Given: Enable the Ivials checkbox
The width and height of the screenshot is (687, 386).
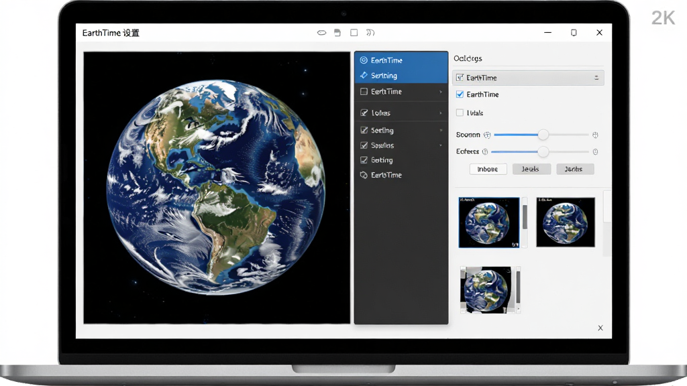Looking at the screenshot, I should click(x=460, y=113).
